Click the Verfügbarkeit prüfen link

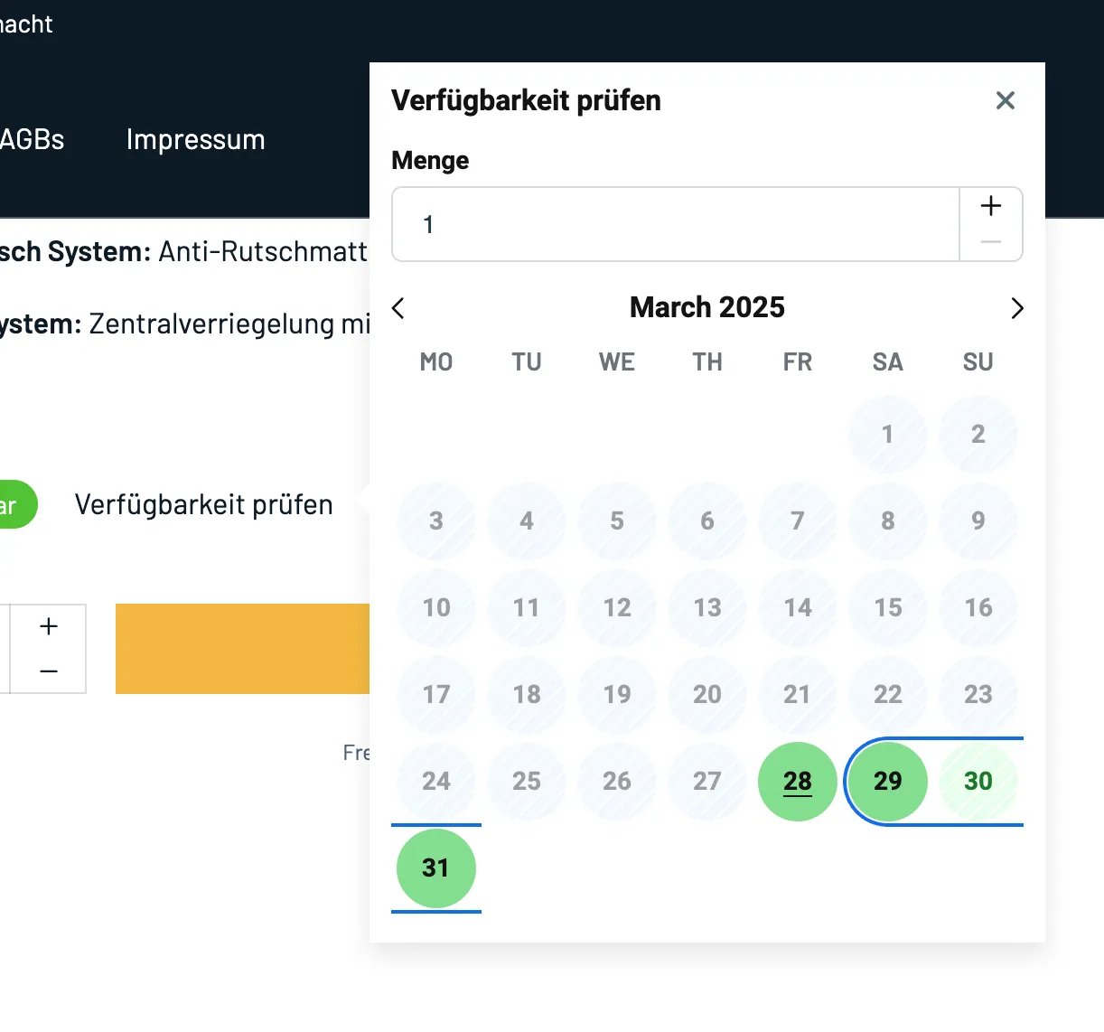[203, 504]
